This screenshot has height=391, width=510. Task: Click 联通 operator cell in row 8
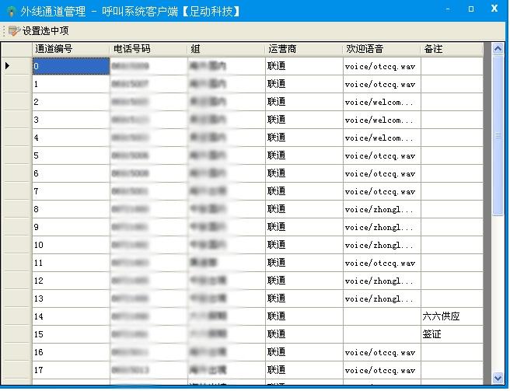[303, 209]
